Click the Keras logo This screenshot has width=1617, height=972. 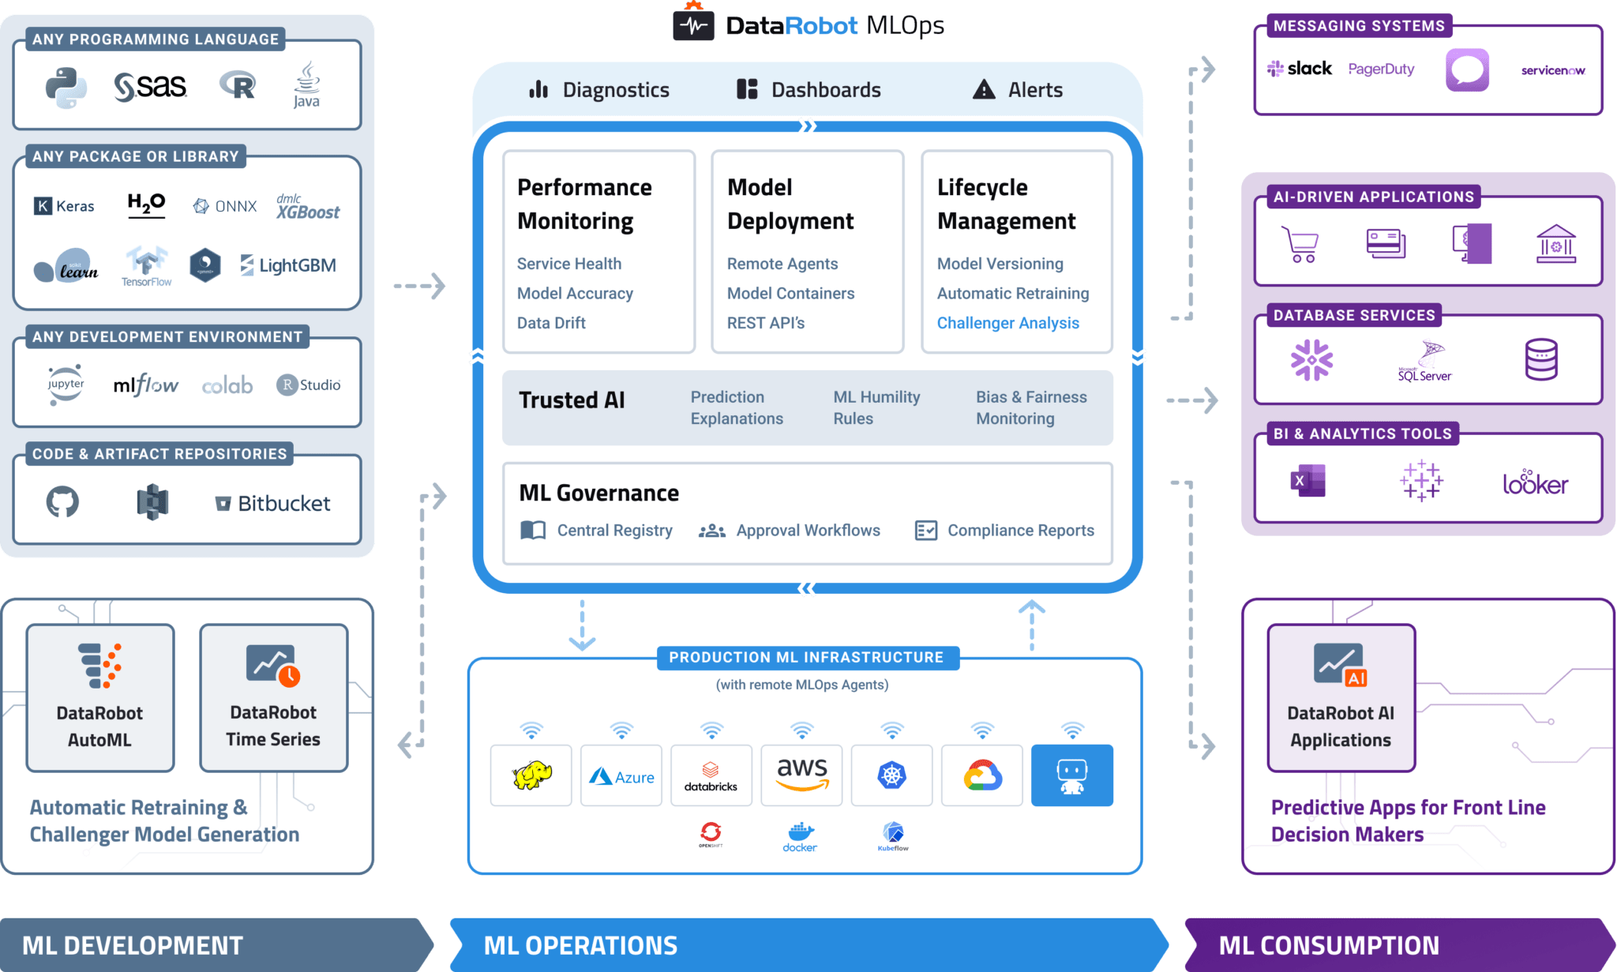coord(64,206)
